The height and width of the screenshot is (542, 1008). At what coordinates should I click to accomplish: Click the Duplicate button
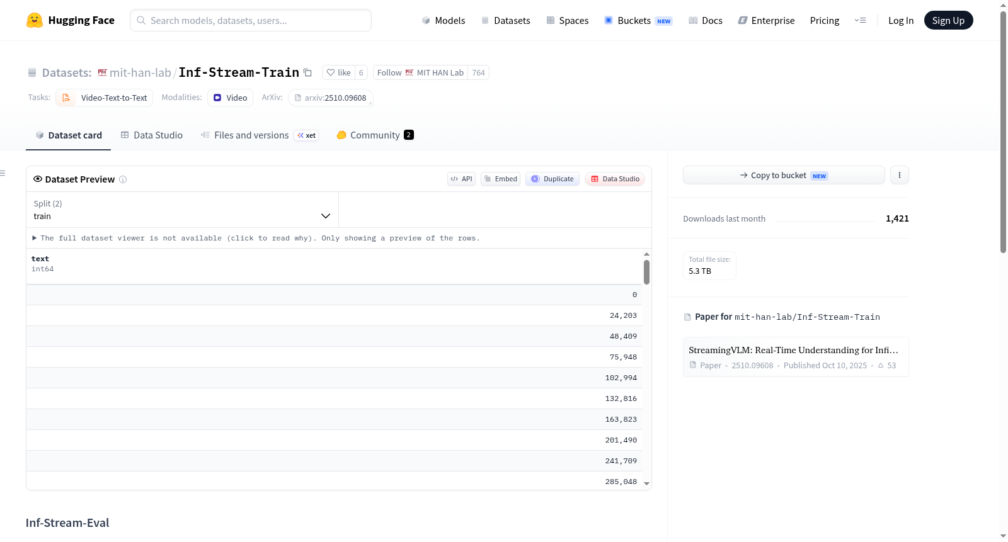553,179
